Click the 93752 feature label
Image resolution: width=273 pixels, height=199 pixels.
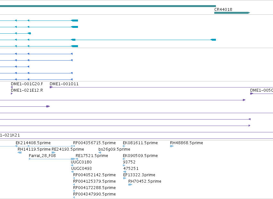(x=129, y=162)
